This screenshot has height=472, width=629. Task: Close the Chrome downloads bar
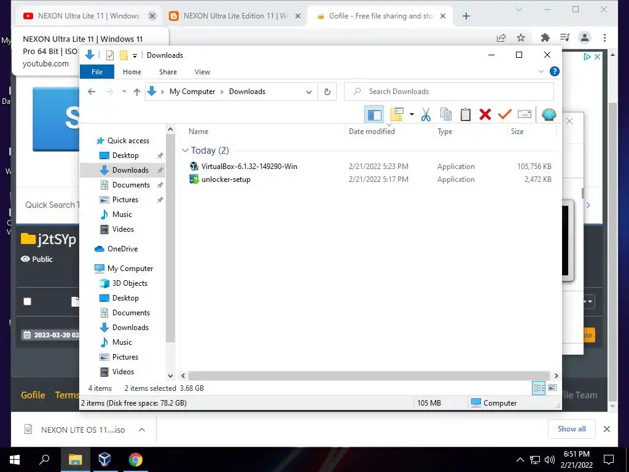tap(606, 429)
